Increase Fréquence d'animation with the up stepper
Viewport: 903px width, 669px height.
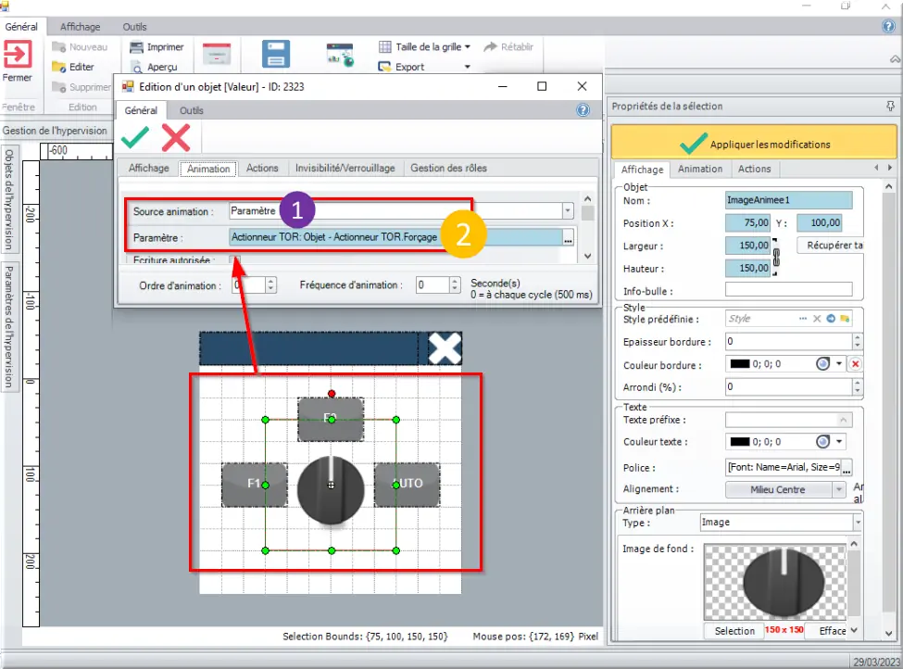pyautogui.click(x=455, y=281)
